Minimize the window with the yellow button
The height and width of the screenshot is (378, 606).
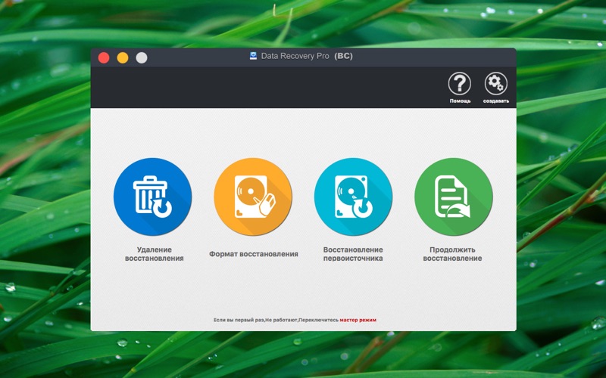coord(123,58)
